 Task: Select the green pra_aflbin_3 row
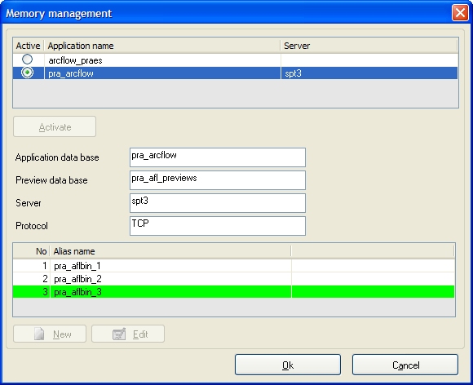point(234,292)
